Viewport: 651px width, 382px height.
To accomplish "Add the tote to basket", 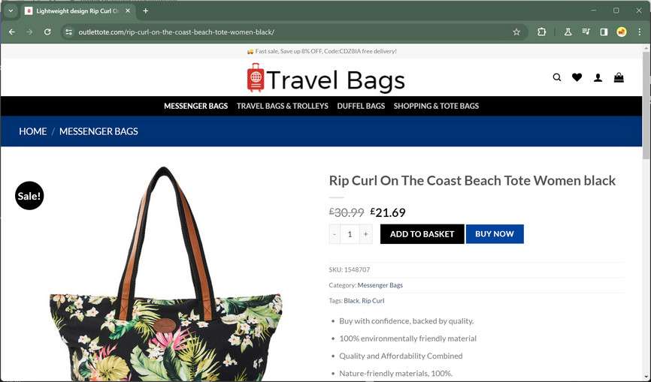I will pos(422,234).
